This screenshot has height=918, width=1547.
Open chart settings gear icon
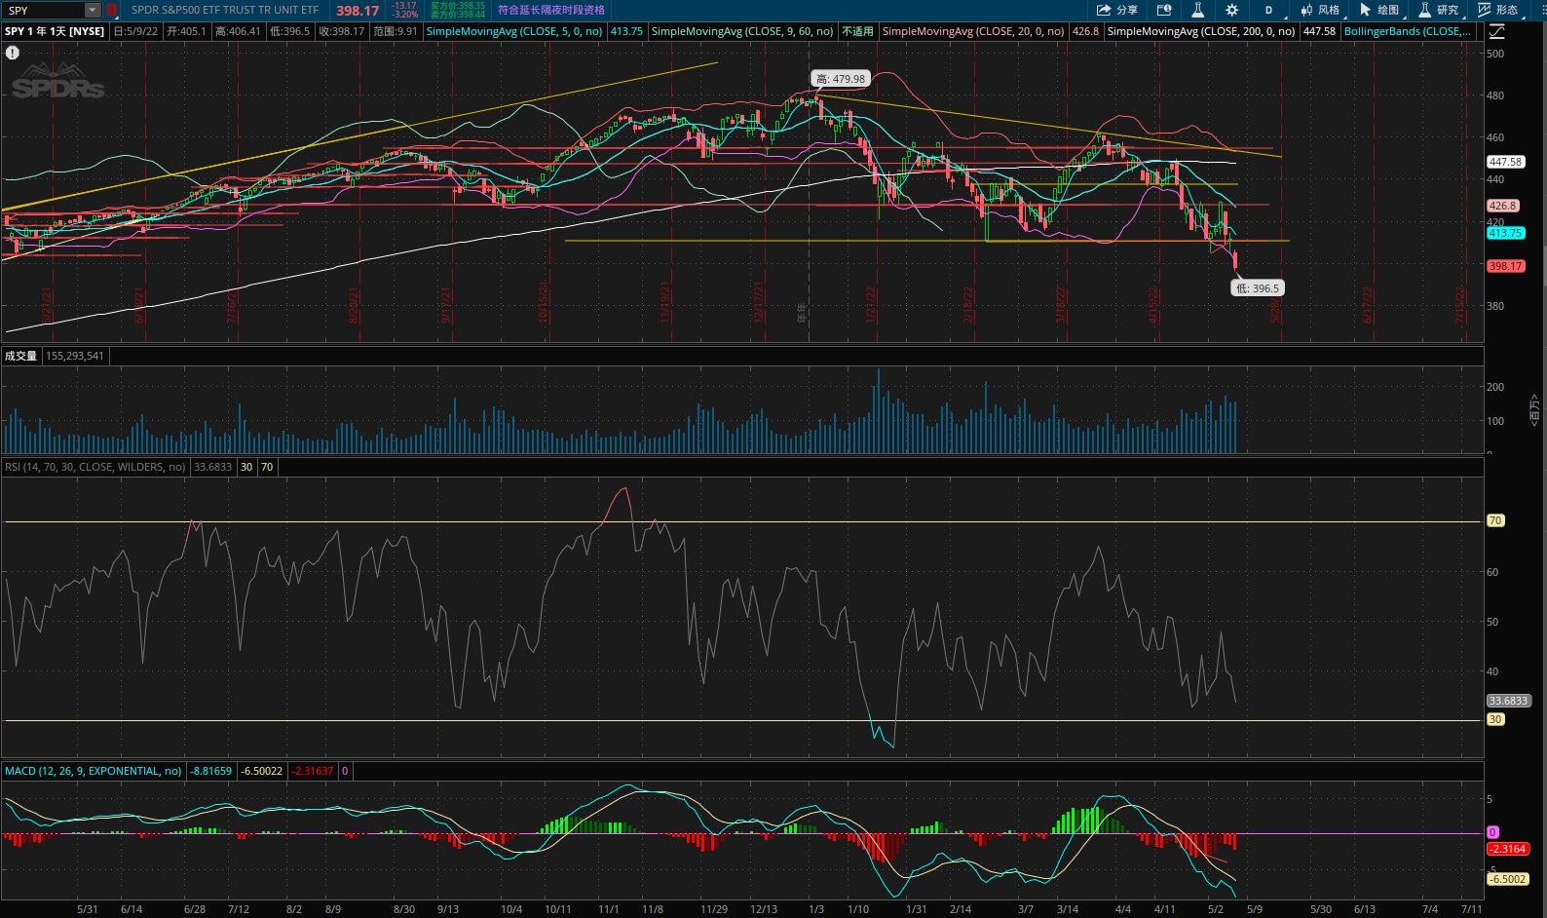pos(1232,10)
